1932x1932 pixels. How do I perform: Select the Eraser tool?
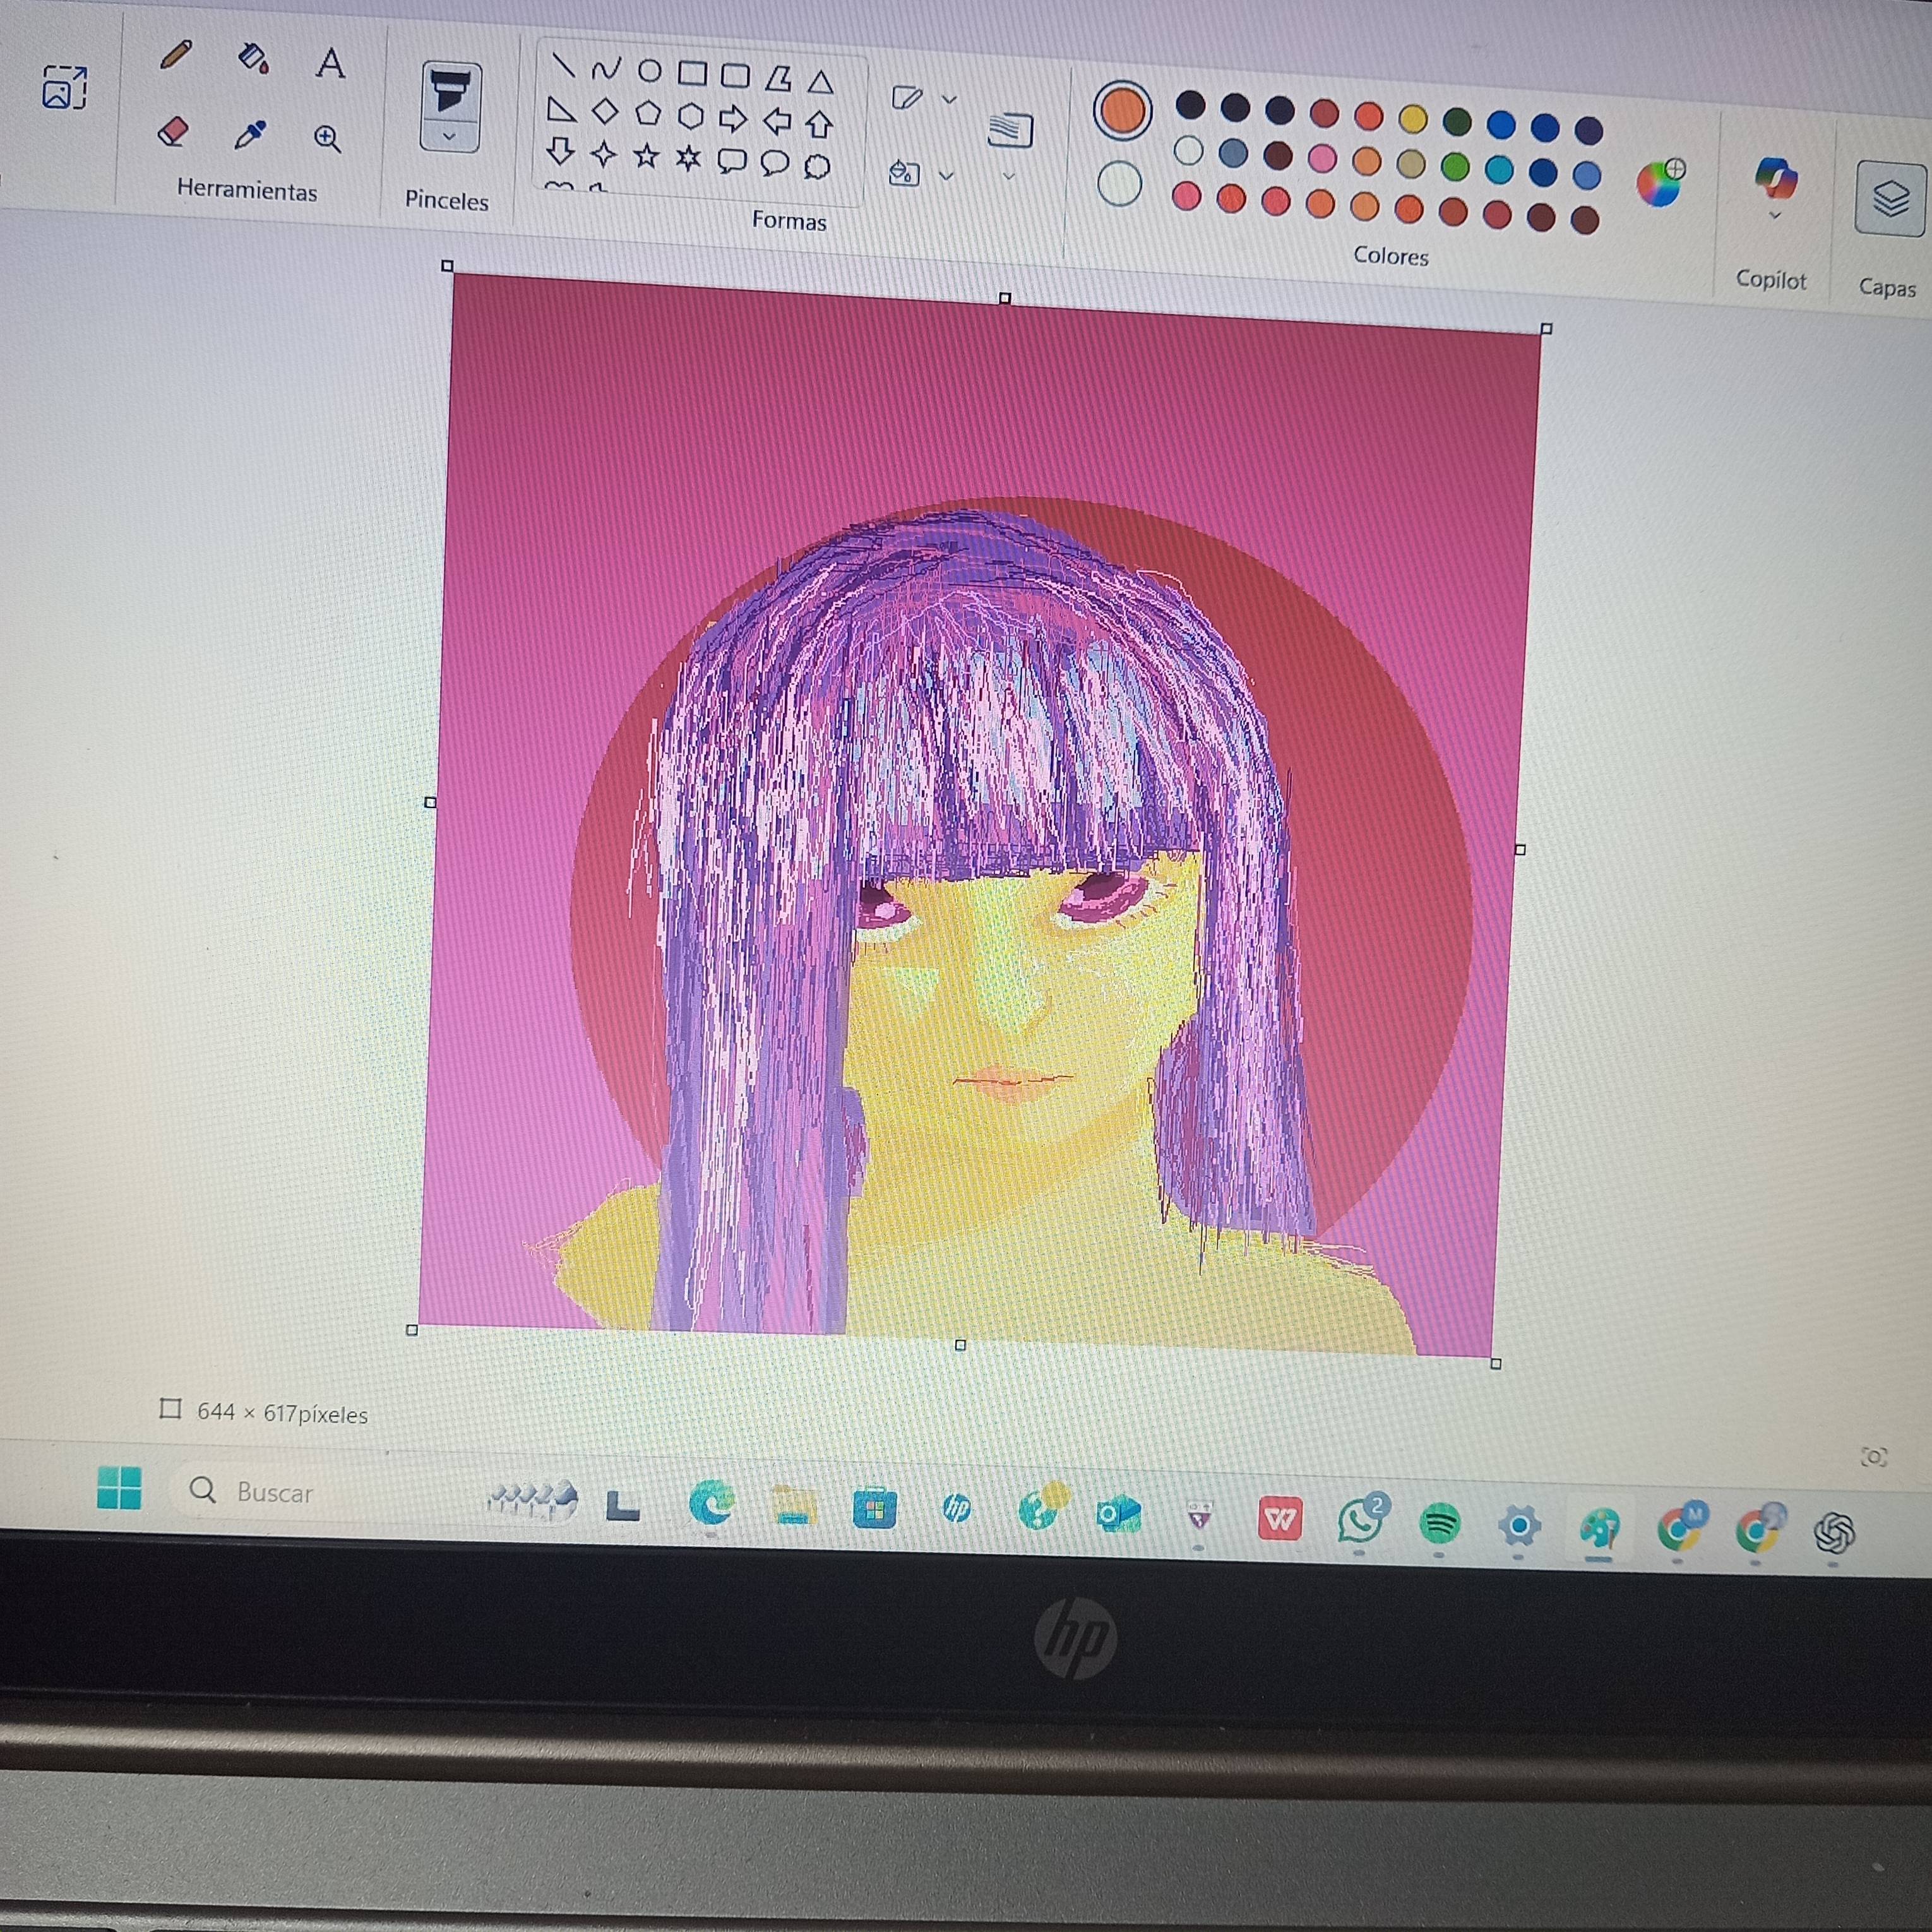[173, 131]
